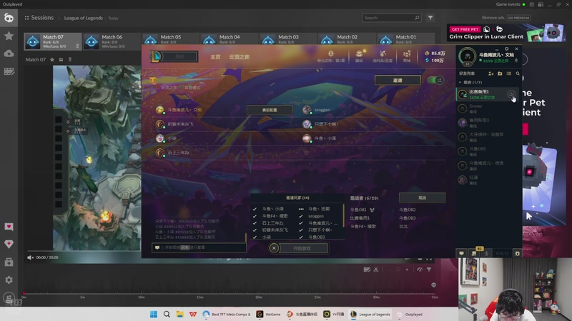Open Match 07 folder location icon
This screenshot has width=572, height=321.
coord(61,59)
